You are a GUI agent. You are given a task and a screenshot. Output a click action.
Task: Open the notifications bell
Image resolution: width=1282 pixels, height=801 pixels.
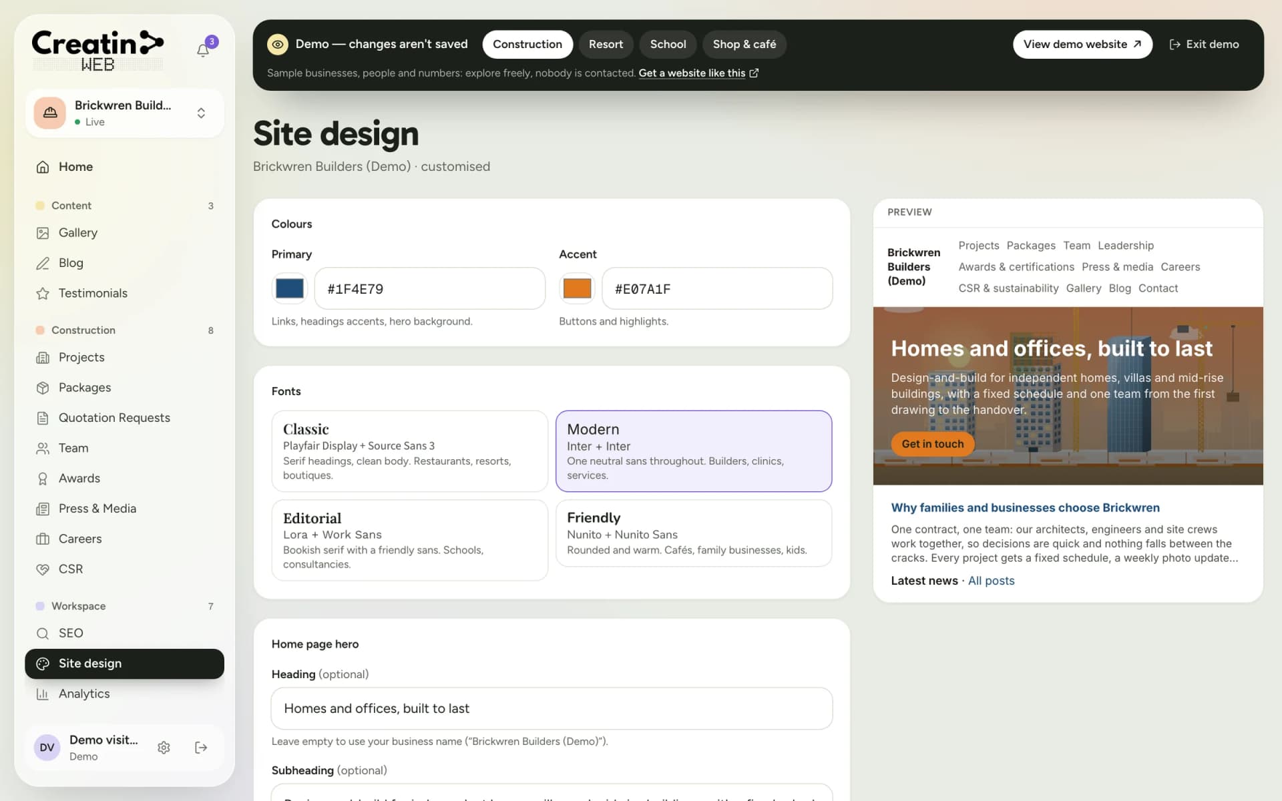(203, 50)
